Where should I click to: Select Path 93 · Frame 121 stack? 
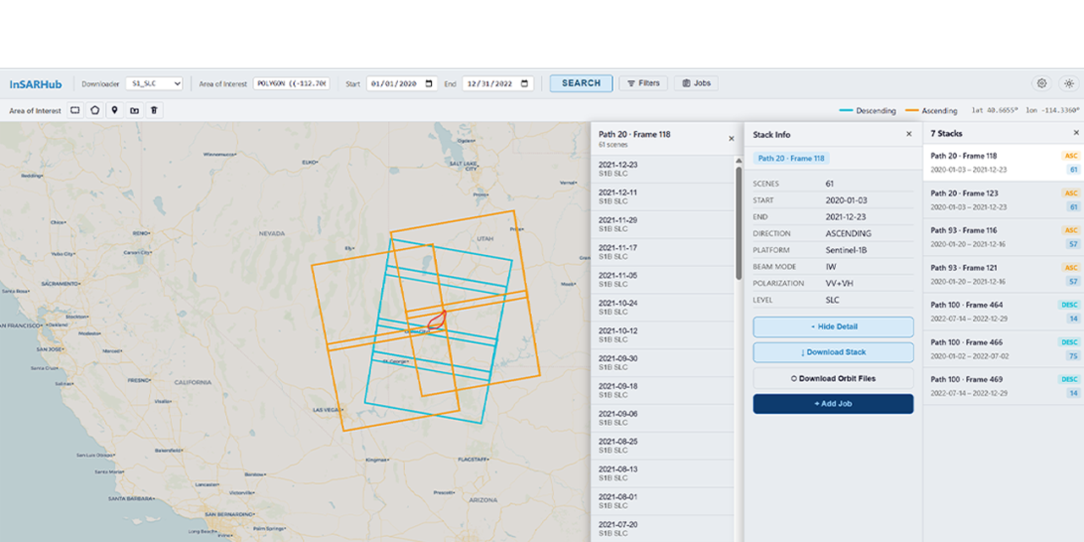(x=1004, y=274)
